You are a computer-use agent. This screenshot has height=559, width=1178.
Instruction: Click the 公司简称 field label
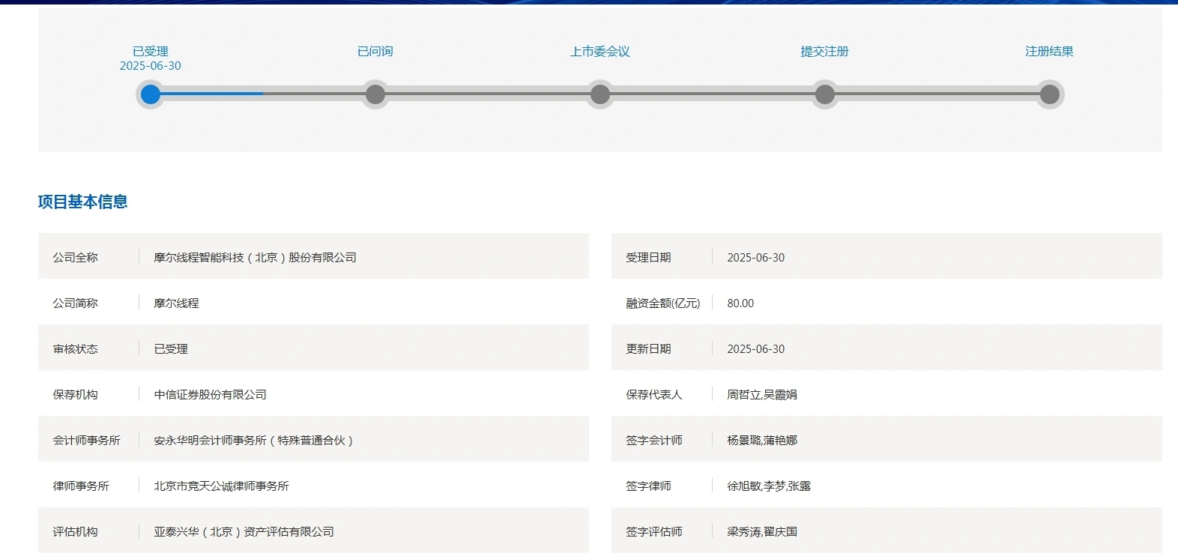(76, 303)
